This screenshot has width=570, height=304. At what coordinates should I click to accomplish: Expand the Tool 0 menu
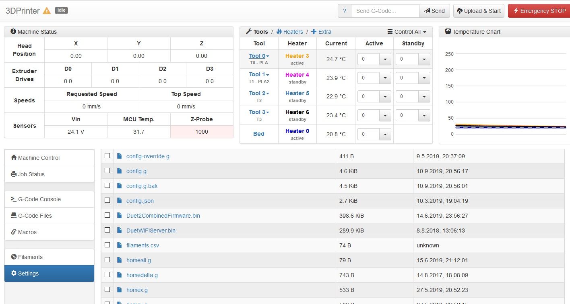coord(259,56)
